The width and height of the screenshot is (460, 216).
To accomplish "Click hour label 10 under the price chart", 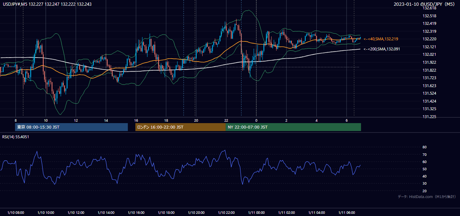I will 46,120.
